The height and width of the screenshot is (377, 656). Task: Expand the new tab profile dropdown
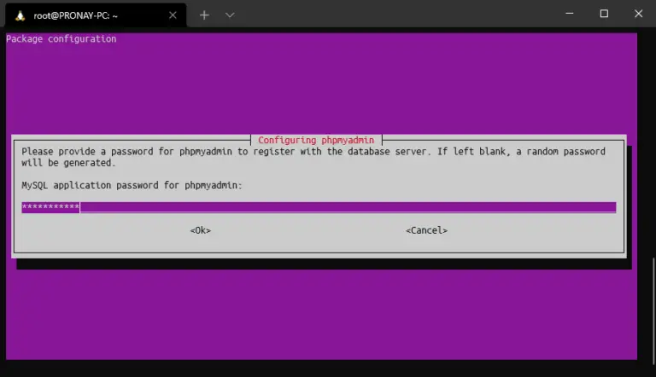pos(230,15)
